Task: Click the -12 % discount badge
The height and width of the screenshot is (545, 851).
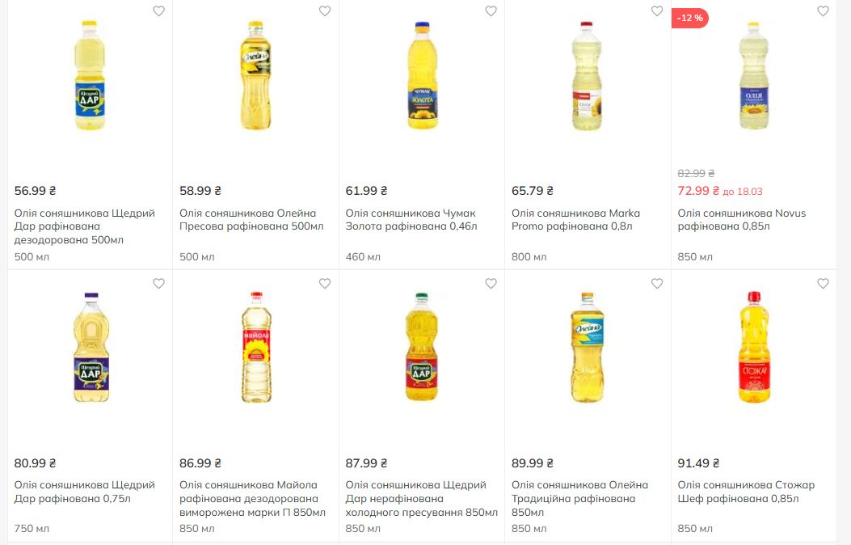Action: tap(690, 18)
